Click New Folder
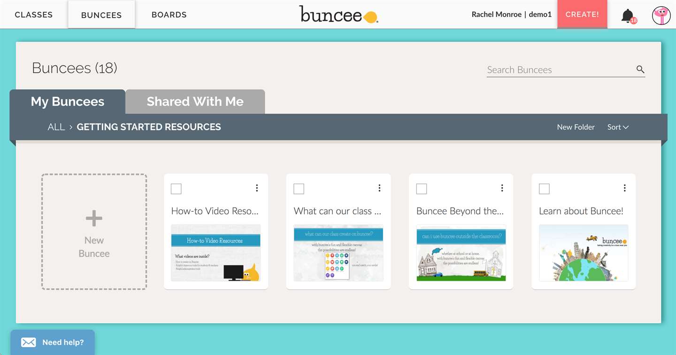The width and height of the screenshot is (676, 355). [576, 127]
